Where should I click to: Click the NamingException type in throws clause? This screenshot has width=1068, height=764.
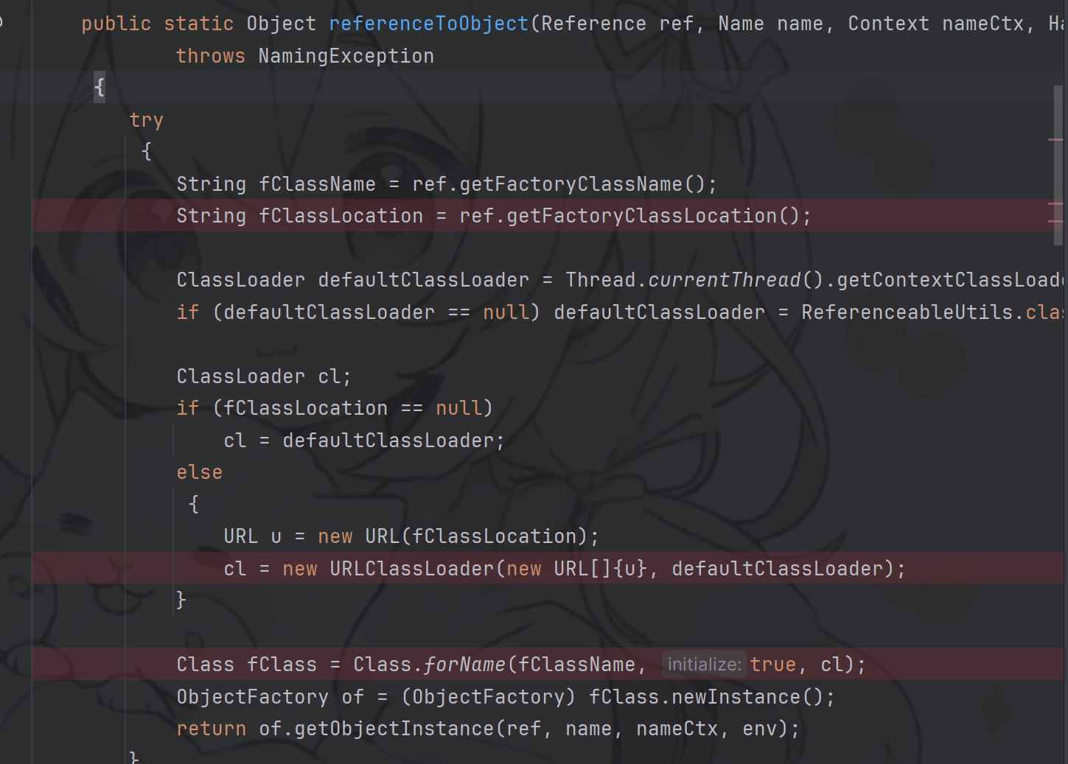pos(346,56)
